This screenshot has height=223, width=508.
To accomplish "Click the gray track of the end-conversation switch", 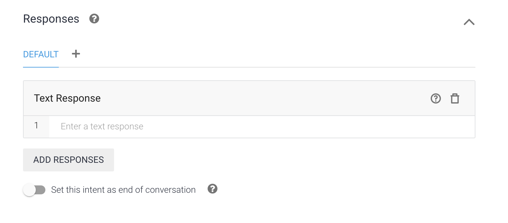I will click(x=41, y=190).
